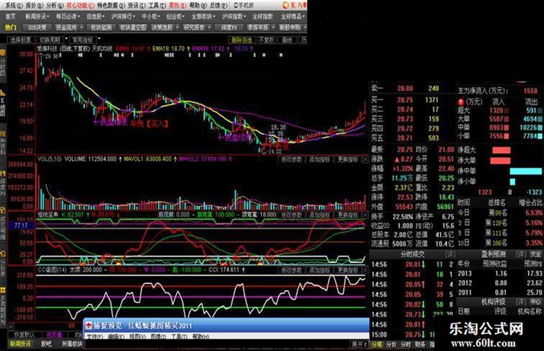
Task: Click the 决策选股 toolbar button
Action: (x=162, y=28)
